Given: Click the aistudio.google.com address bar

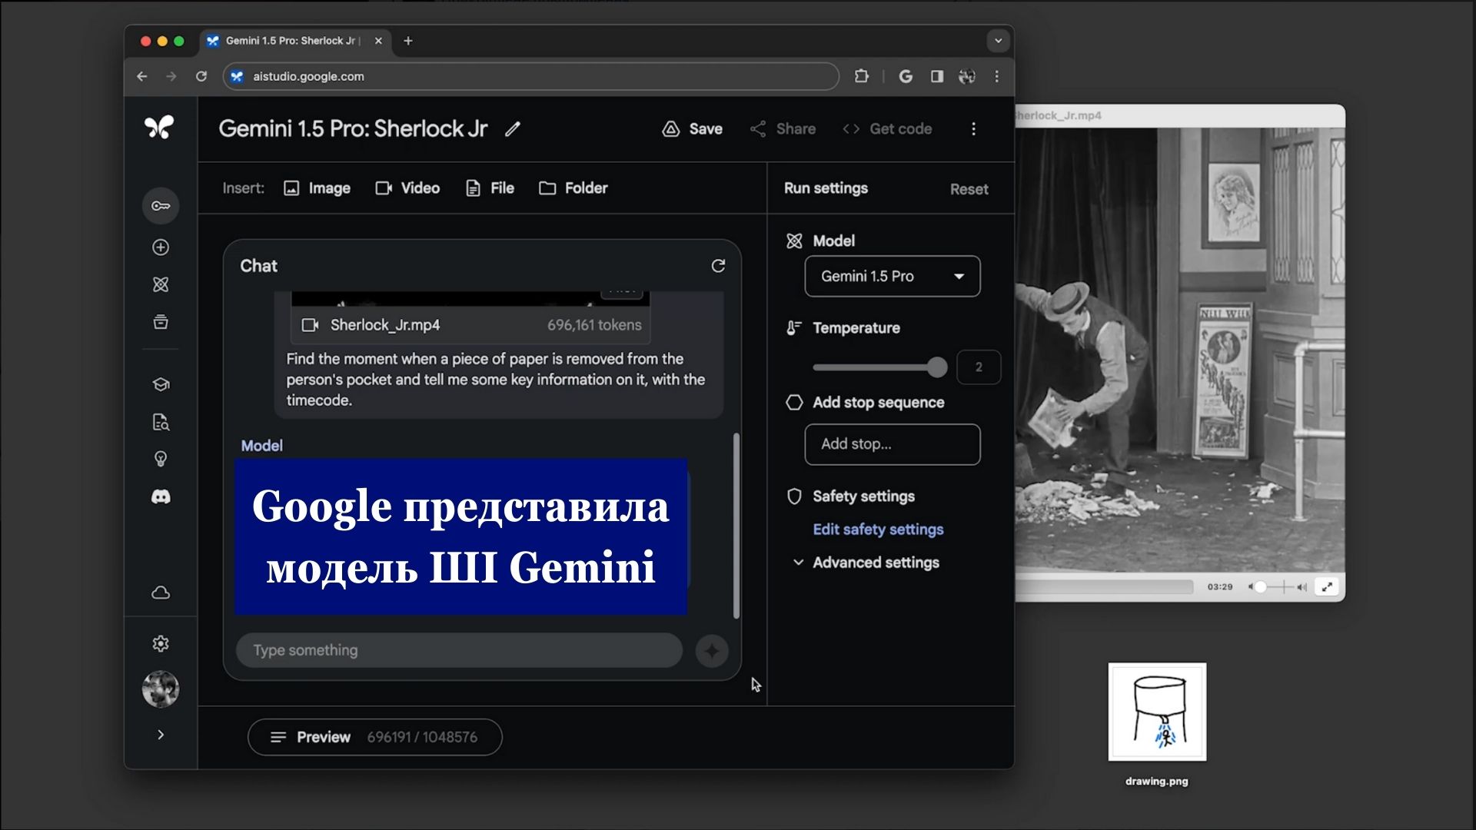Looking at the screenshot, I should [530, 76].
